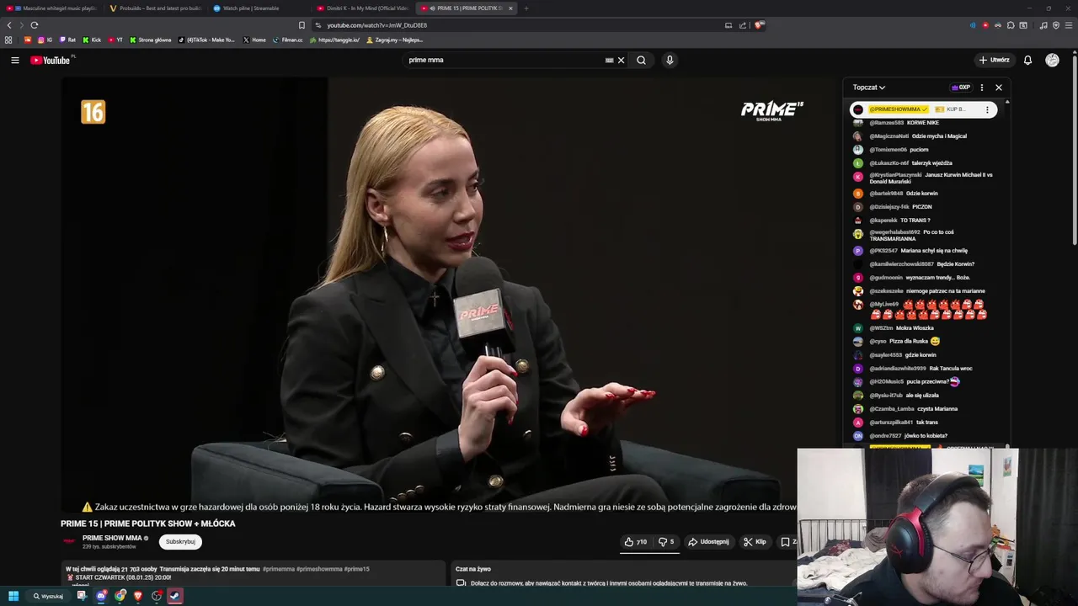
Task: Click the magnifier search button
Action: (x=641, y=60)
